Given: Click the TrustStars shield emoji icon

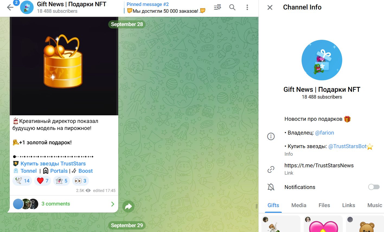Looking at the screenshot, I should point(16,164).
